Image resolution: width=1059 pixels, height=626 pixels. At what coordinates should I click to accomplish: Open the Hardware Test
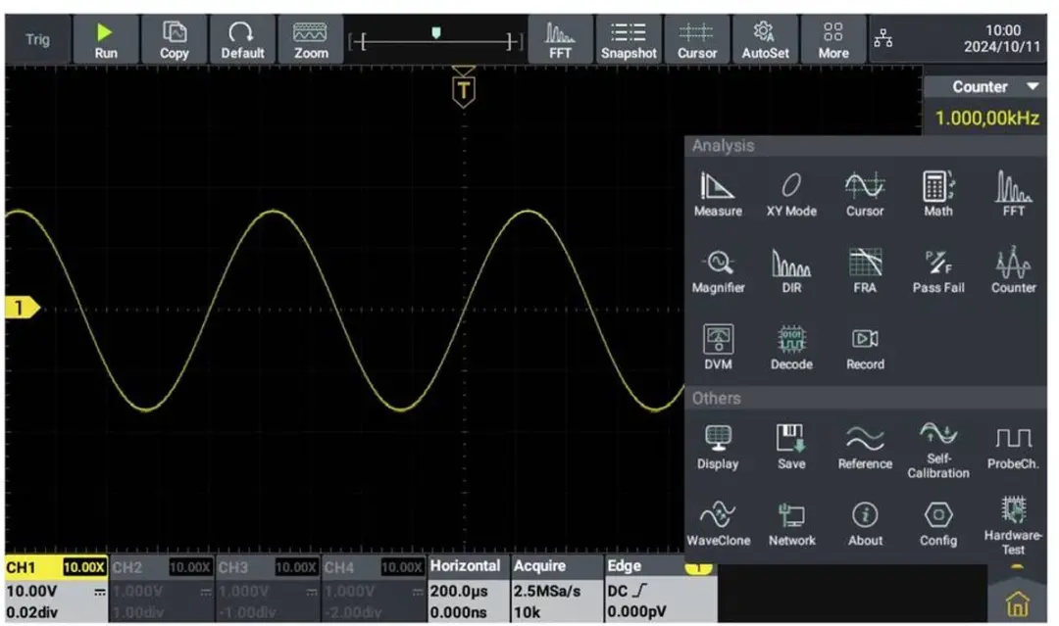(x=1012, y=525)
